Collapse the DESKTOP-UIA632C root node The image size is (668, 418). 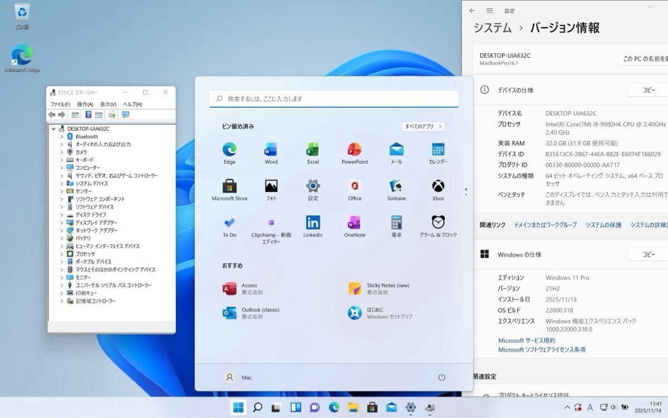pos(53,129)
